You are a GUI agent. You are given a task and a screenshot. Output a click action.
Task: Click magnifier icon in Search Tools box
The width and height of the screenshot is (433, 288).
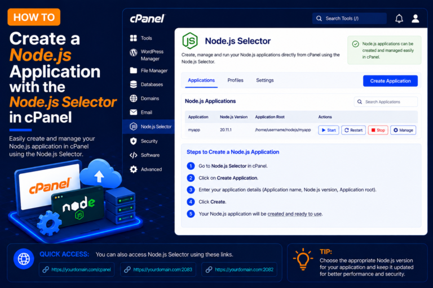tap(319, 19)
